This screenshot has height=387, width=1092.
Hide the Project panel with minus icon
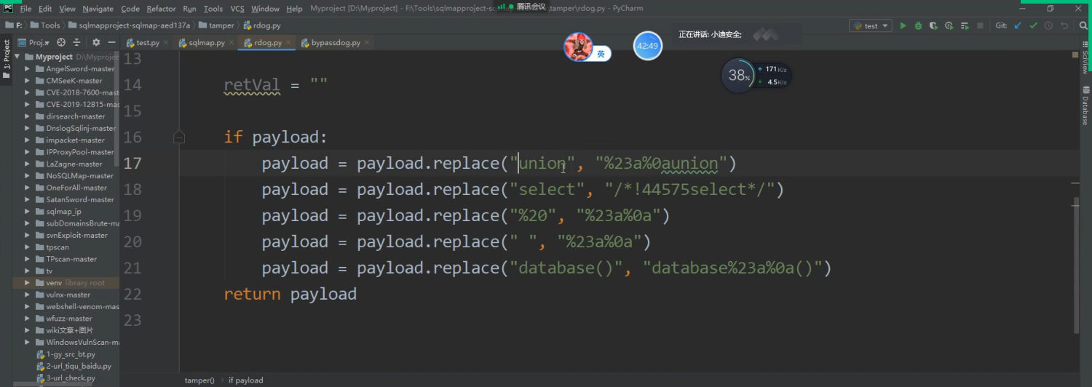pyautogui.click(x=111, y=42)
